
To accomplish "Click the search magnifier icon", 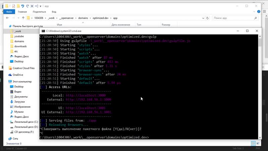I will (256, 18).
